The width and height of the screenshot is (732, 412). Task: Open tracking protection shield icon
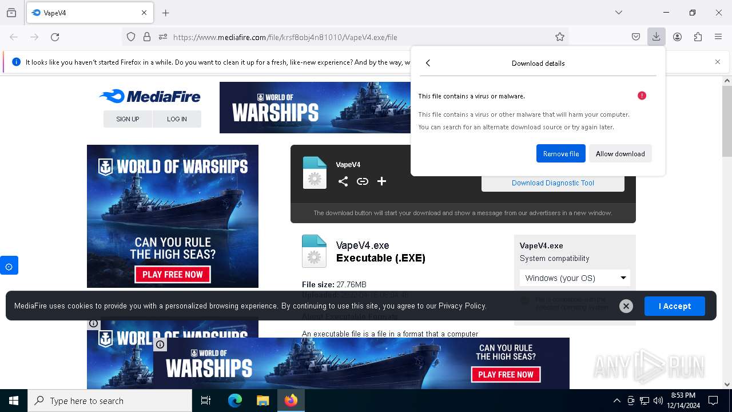(x=131, y=37)
